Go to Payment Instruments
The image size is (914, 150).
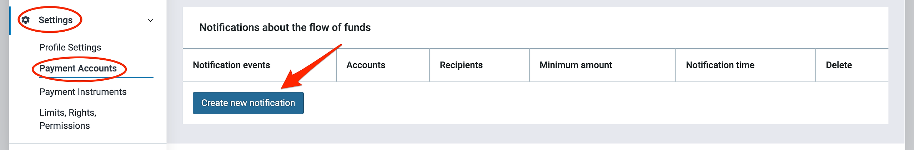83,92
